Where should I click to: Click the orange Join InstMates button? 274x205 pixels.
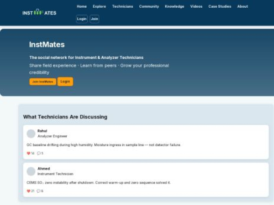(43, 82)
